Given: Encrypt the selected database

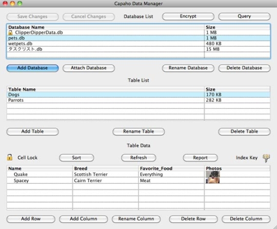Looking at the screenshot, I should 188,16.
